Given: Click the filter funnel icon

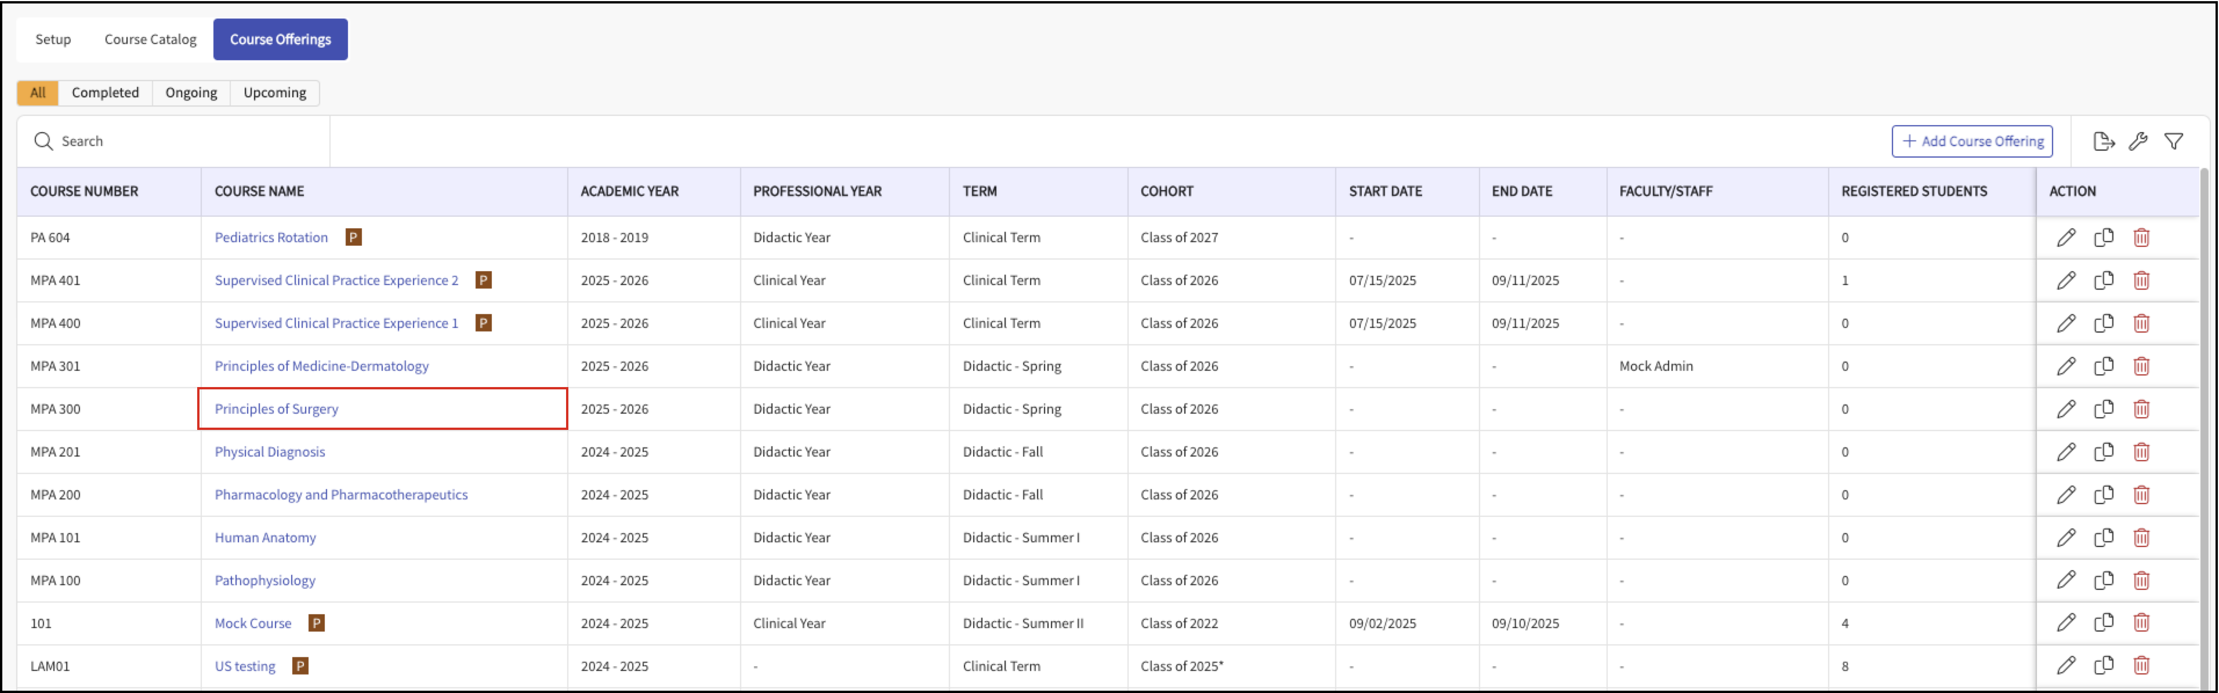Looking at the screenshot, I should click(2173, 141).
